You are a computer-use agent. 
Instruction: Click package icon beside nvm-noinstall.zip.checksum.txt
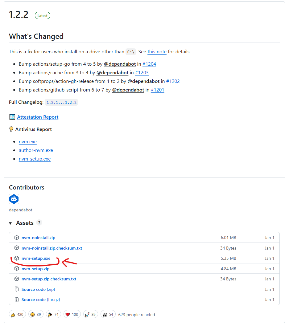(17, 248)
